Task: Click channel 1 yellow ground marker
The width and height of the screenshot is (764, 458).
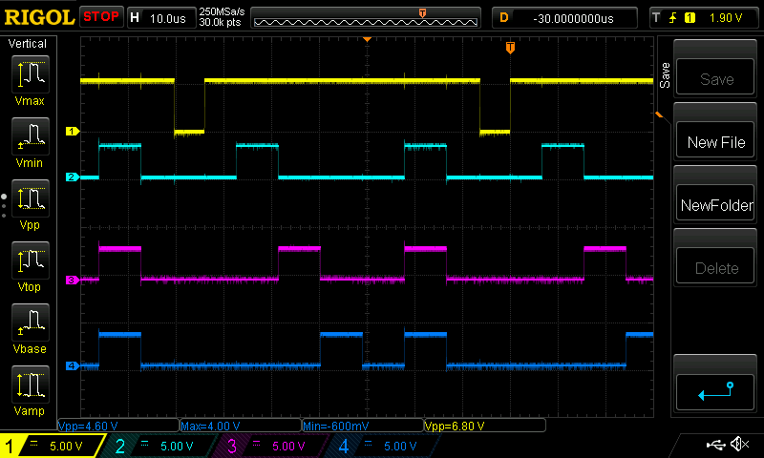Action: click(x=73, y=132)
